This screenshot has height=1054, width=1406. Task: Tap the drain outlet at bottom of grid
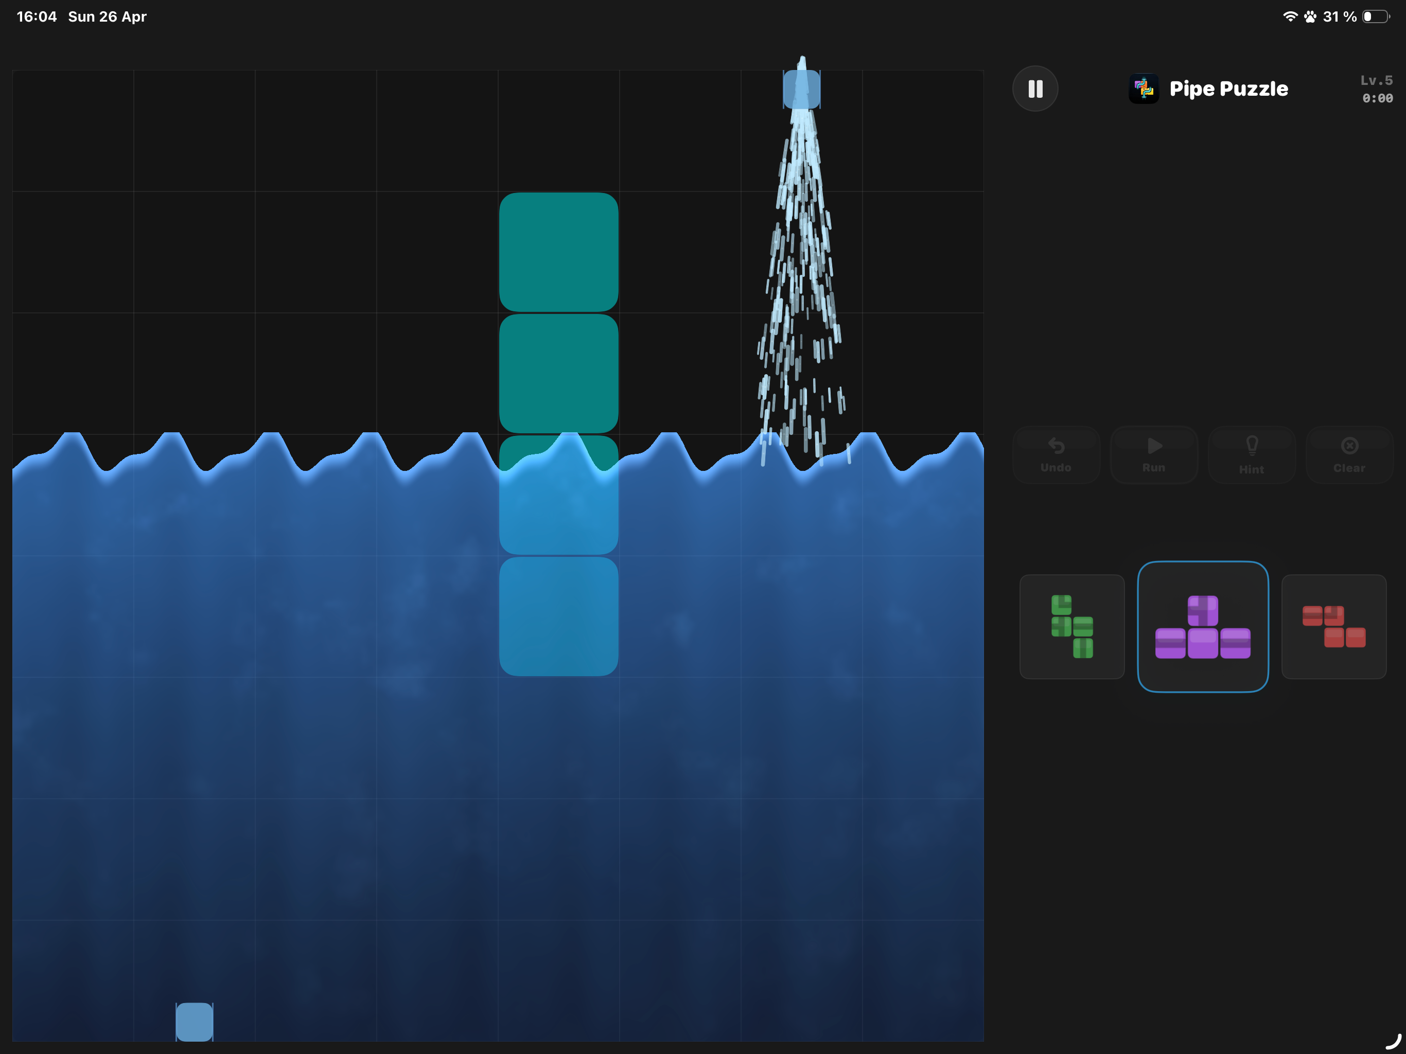(x=195, y=1022)
